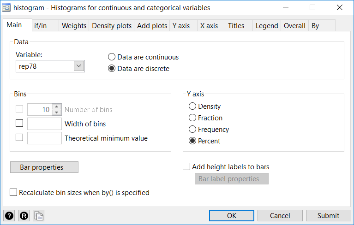
Task: Click OK to run the histogram
Action: (231, 215)
